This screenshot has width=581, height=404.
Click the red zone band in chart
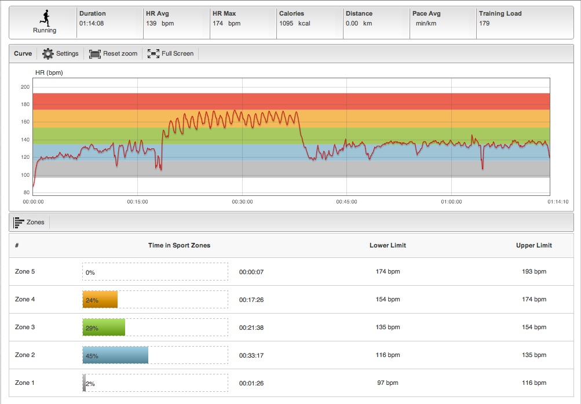coord(290,101)
